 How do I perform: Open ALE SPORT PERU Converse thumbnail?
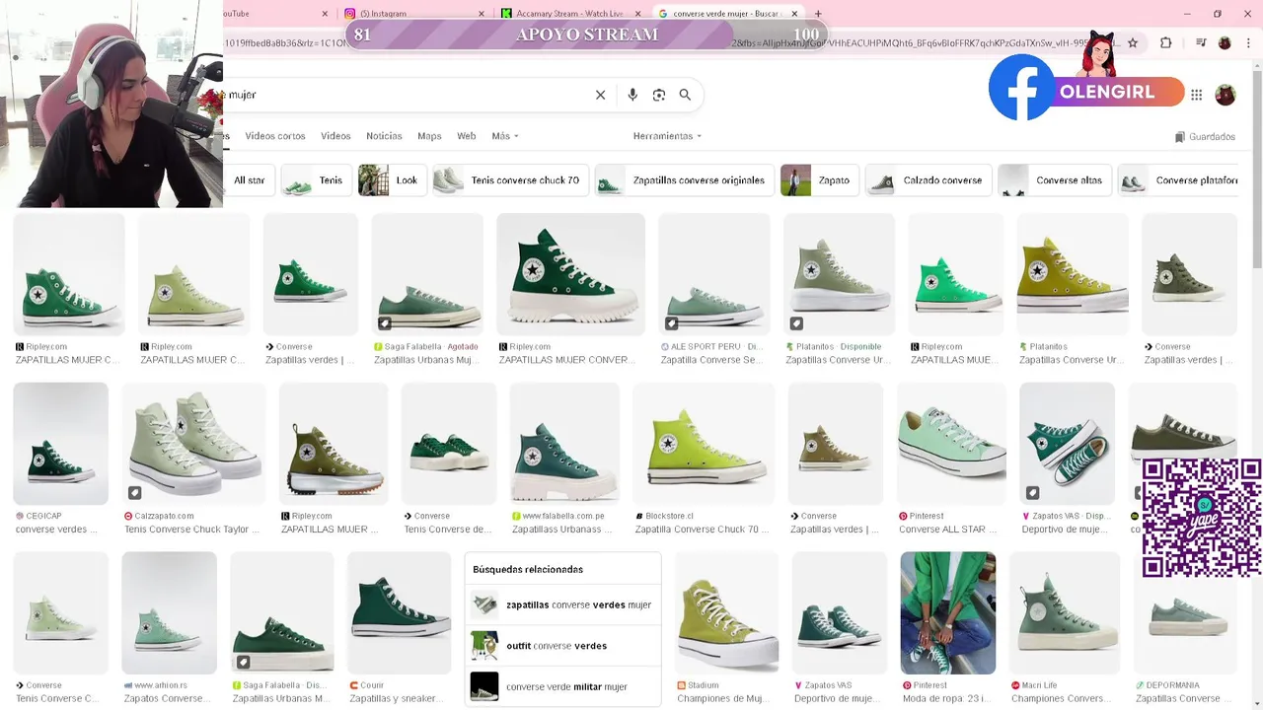point(713,274)
